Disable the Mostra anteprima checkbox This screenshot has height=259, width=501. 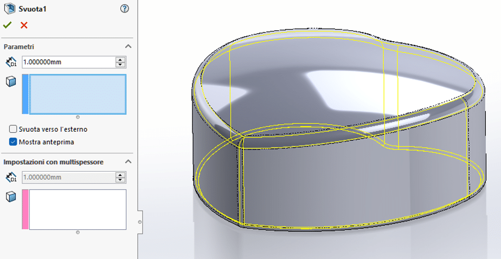(13, 142)
